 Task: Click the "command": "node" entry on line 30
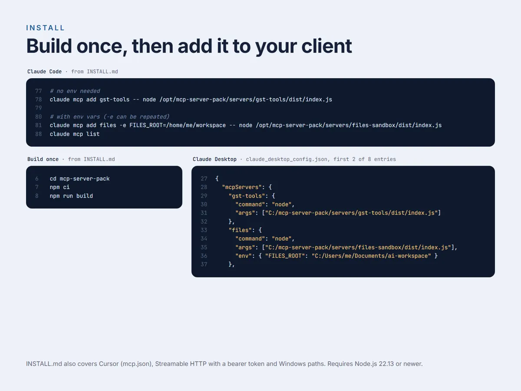[265, 204]
